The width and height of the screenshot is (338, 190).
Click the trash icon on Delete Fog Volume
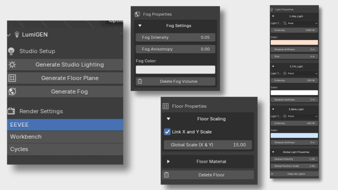(x=140, y=81)
